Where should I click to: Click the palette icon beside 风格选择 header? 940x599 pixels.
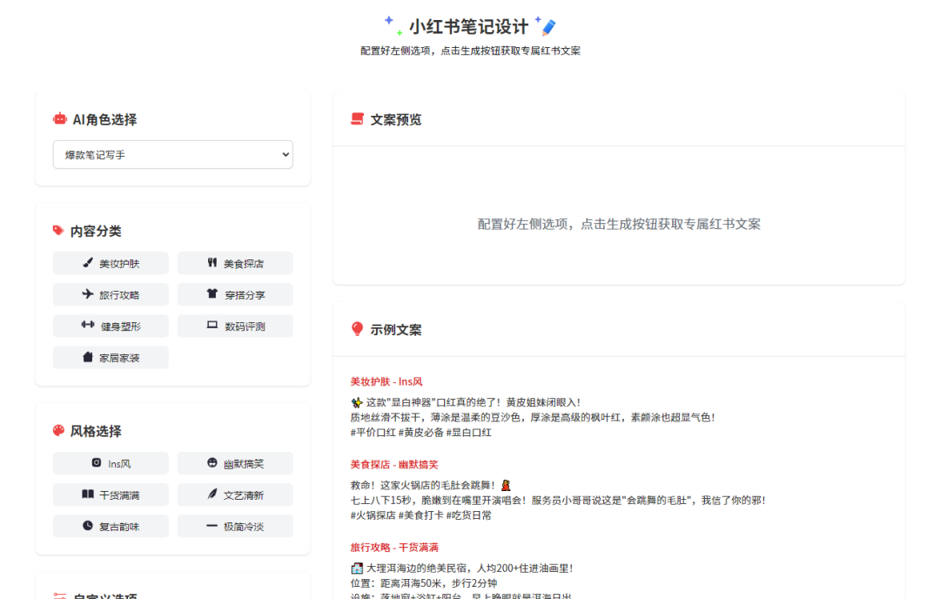[x=59, y=431]
